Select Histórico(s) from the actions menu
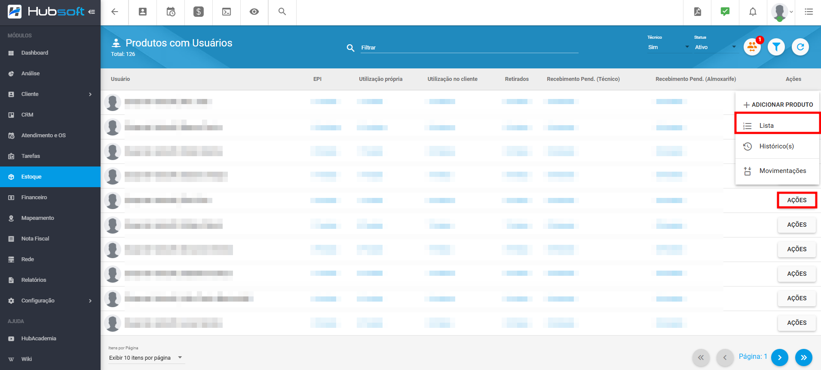Screen dimensions: 821x370 coord(777,146)
